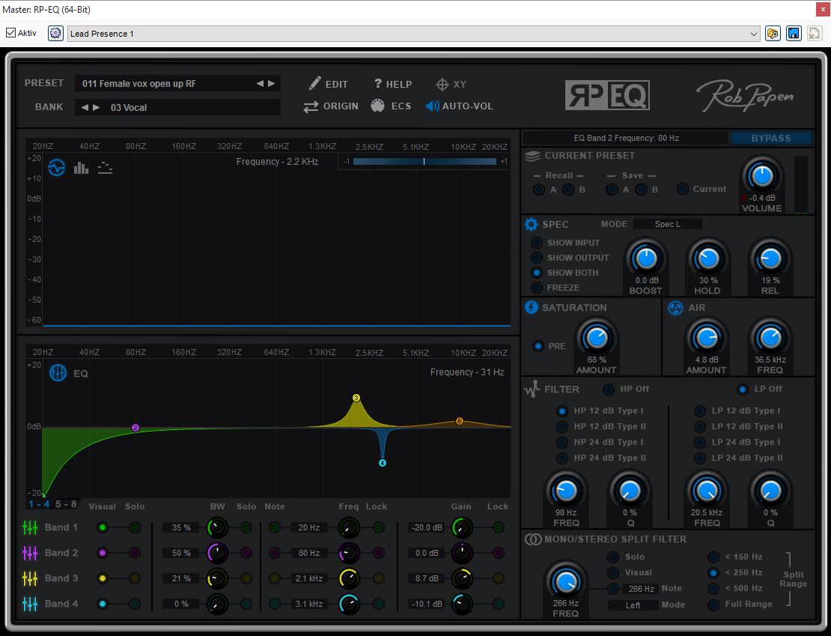Toggle the EQ section power icon
This screenshot has height=636, width=831.
58,373
